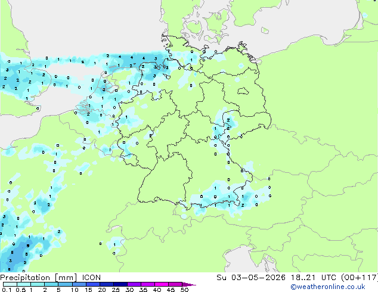378x292 pixels.
Task: Click the legend value label '45'
Action: 171,290
